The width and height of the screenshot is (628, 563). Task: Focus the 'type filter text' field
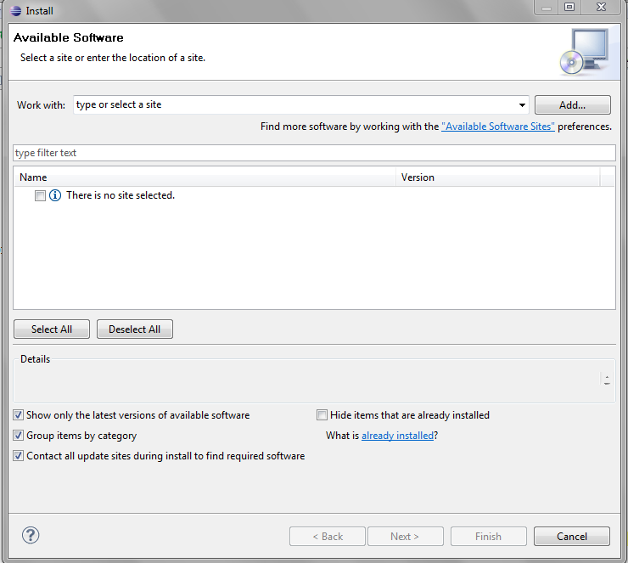[x=314, y=153]
